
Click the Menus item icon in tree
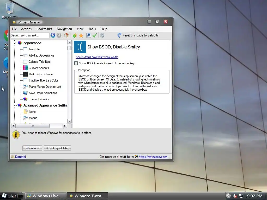point(25,118)
